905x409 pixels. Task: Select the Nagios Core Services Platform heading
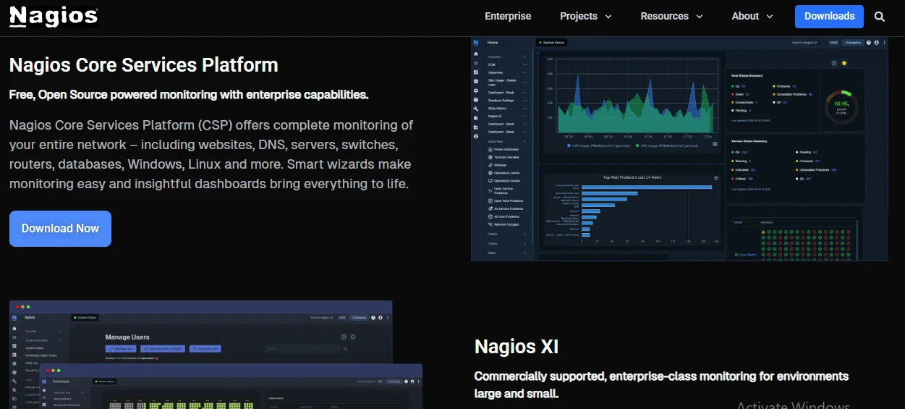[x=143, y=64]
